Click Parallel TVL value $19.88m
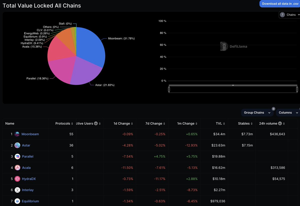Screen dimensions: 300x206 pos(219,157)
